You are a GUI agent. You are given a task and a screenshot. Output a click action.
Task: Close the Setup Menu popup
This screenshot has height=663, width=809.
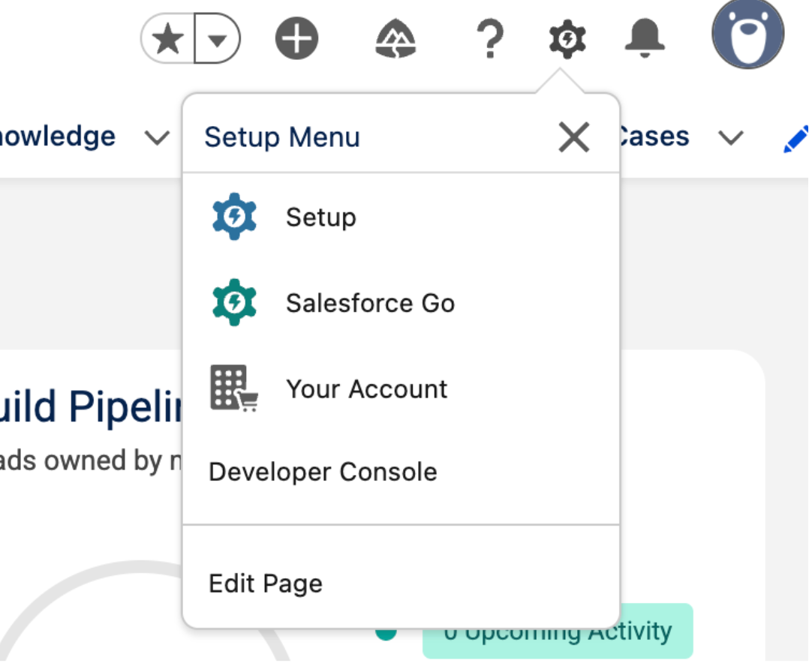click(574, 137)
